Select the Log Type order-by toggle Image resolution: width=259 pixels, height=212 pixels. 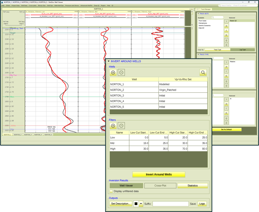click(242, 50)
